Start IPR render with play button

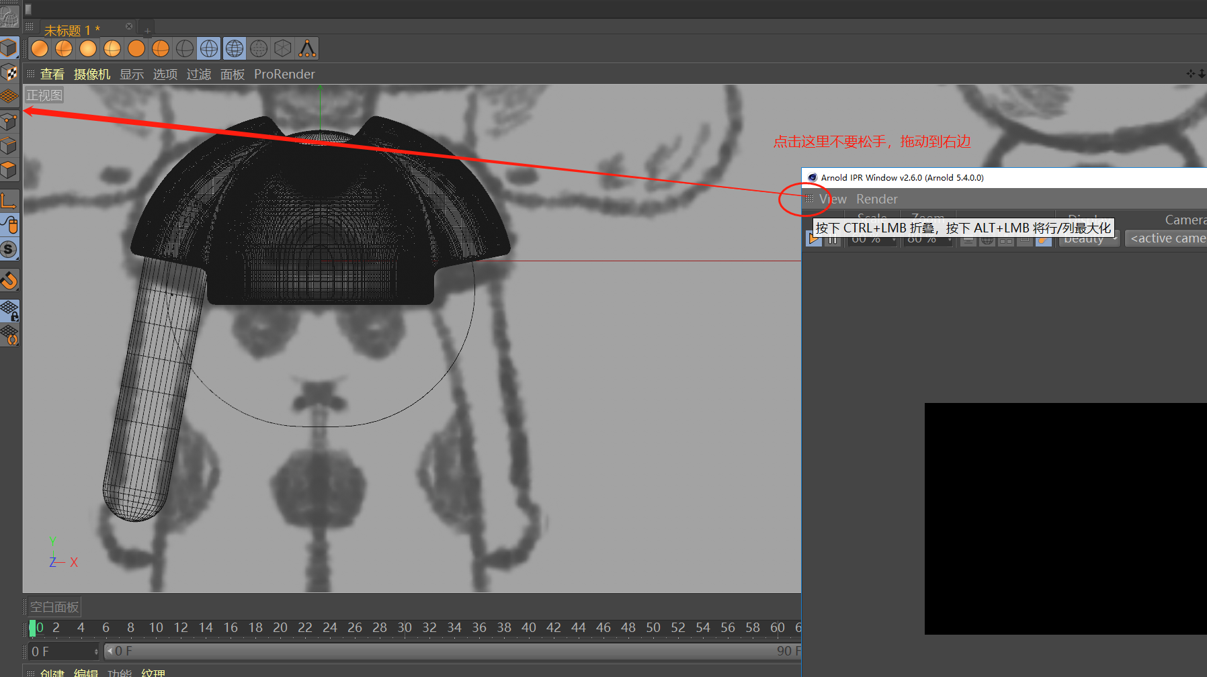pyautogui.click(x=814, y=239)
